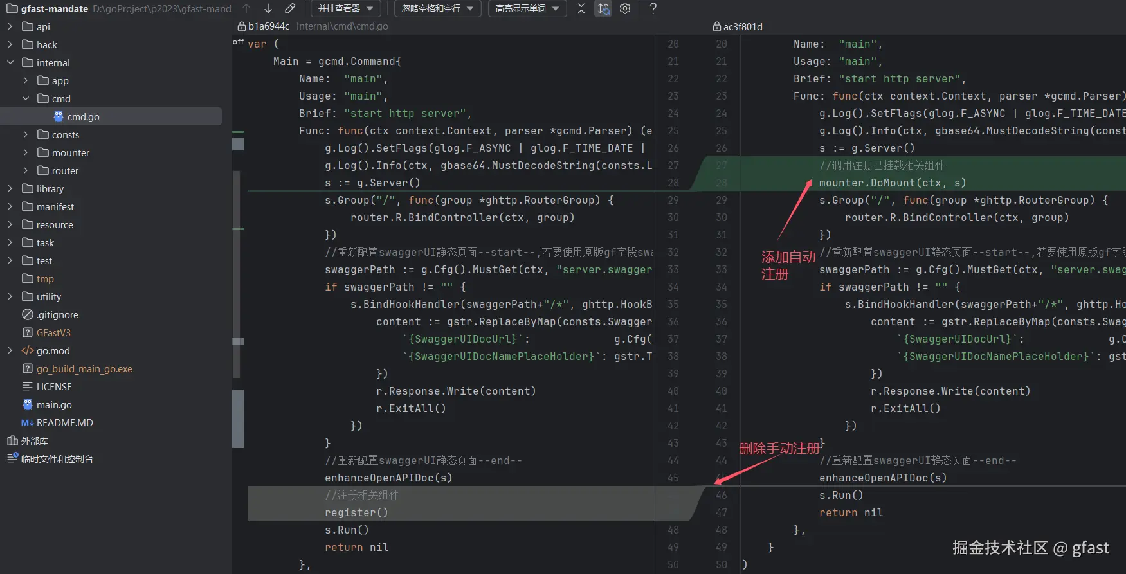Click the api folder icon
This screenshot has width=1126, height=574.
(28, 26)
